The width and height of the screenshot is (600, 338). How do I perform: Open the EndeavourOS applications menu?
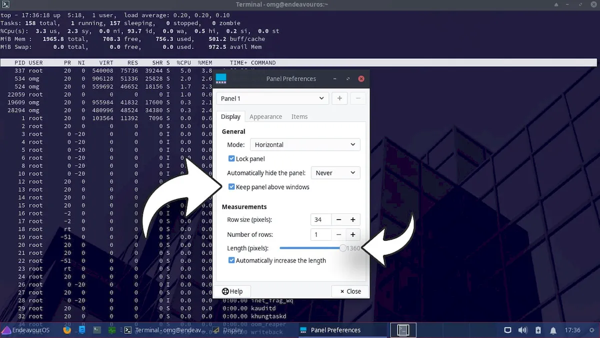pyautogui.click(x=25, y=330)
